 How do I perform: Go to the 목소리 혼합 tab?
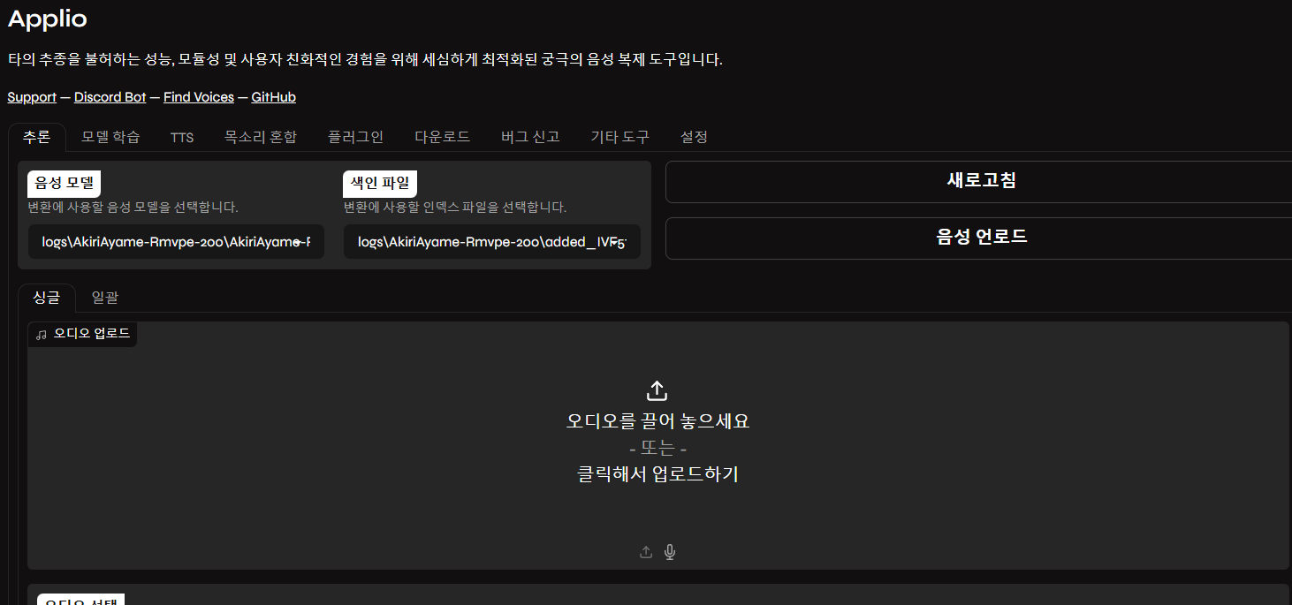[x=261, y=137]
